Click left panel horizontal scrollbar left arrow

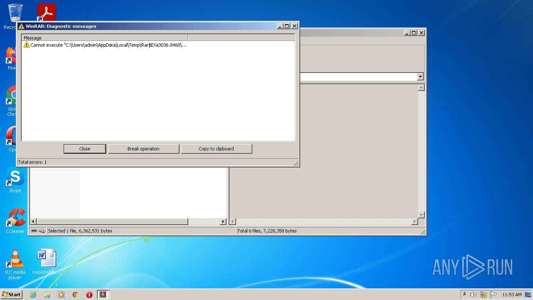33,222
